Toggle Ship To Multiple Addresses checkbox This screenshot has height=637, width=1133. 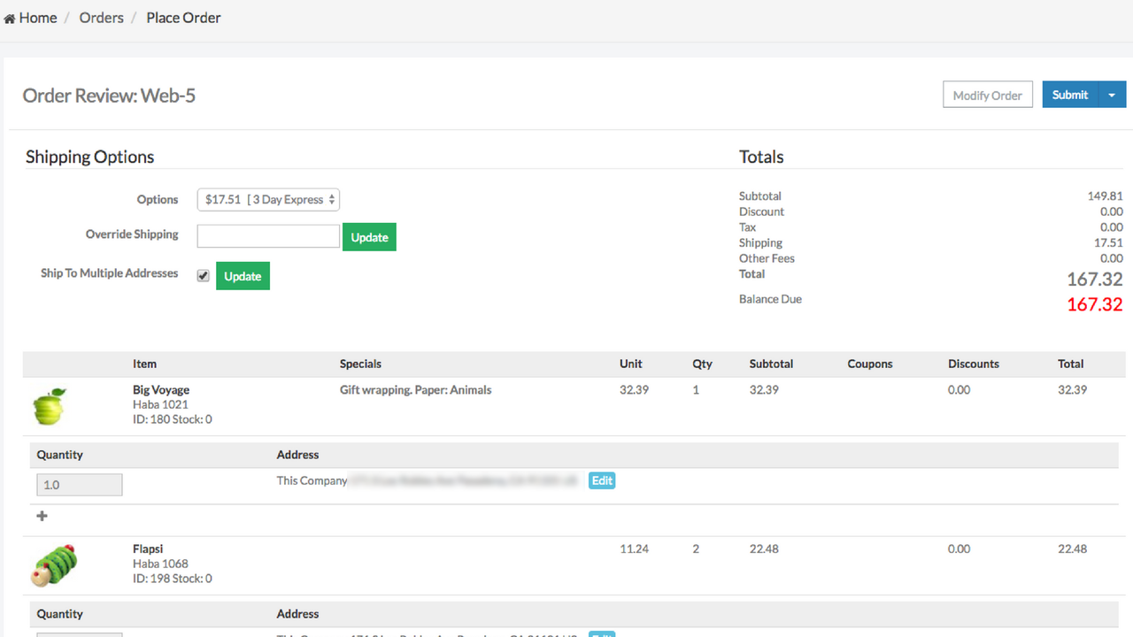click(x=204, y=276)
